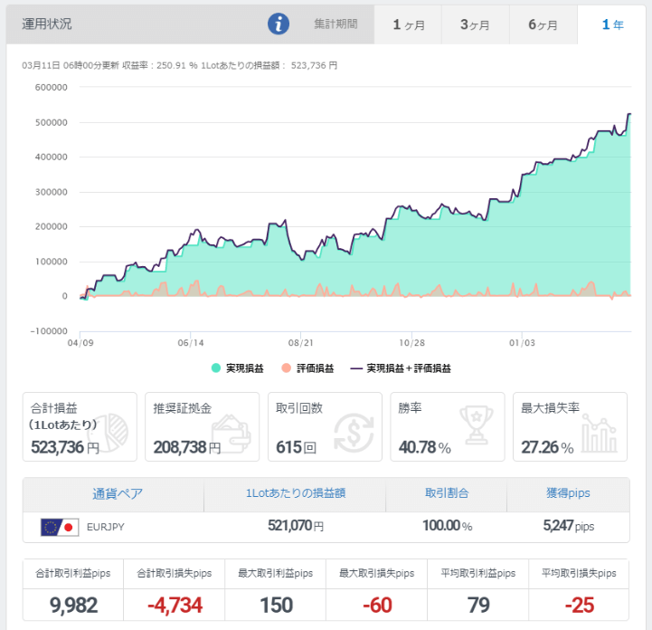
Task: Click the 運用状況 panel title
Action: point(47,24)
